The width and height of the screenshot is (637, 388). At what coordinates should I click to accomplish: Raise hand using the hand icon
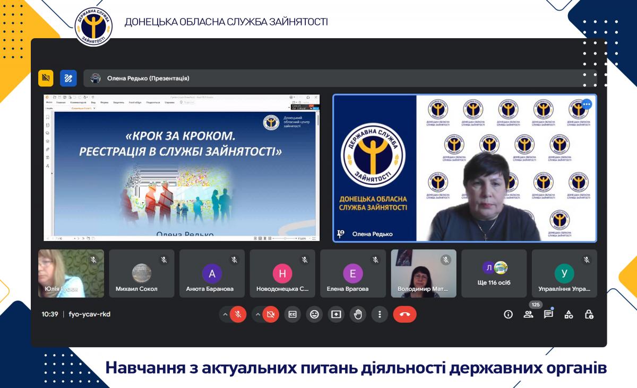358,314
